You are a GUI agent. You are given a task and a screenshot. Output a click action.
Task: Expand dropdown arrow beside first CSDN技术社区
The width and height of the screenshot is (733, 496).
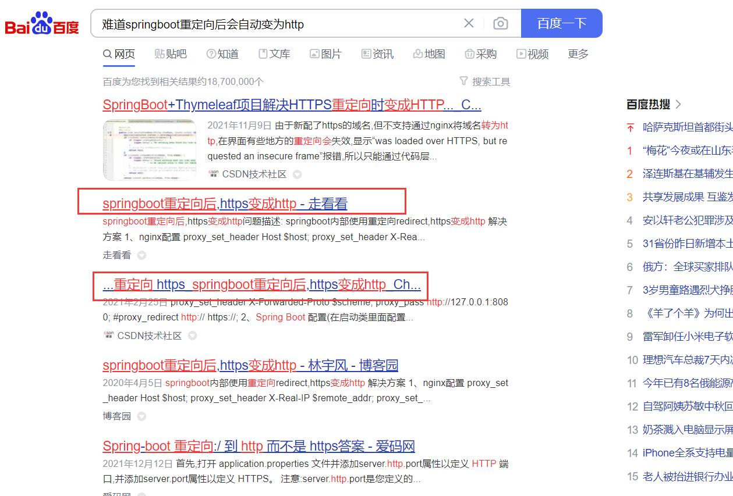[297, 174]
